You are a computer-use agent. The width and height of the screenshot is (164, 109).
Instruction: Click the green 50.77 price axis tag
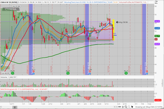point(157,36)
